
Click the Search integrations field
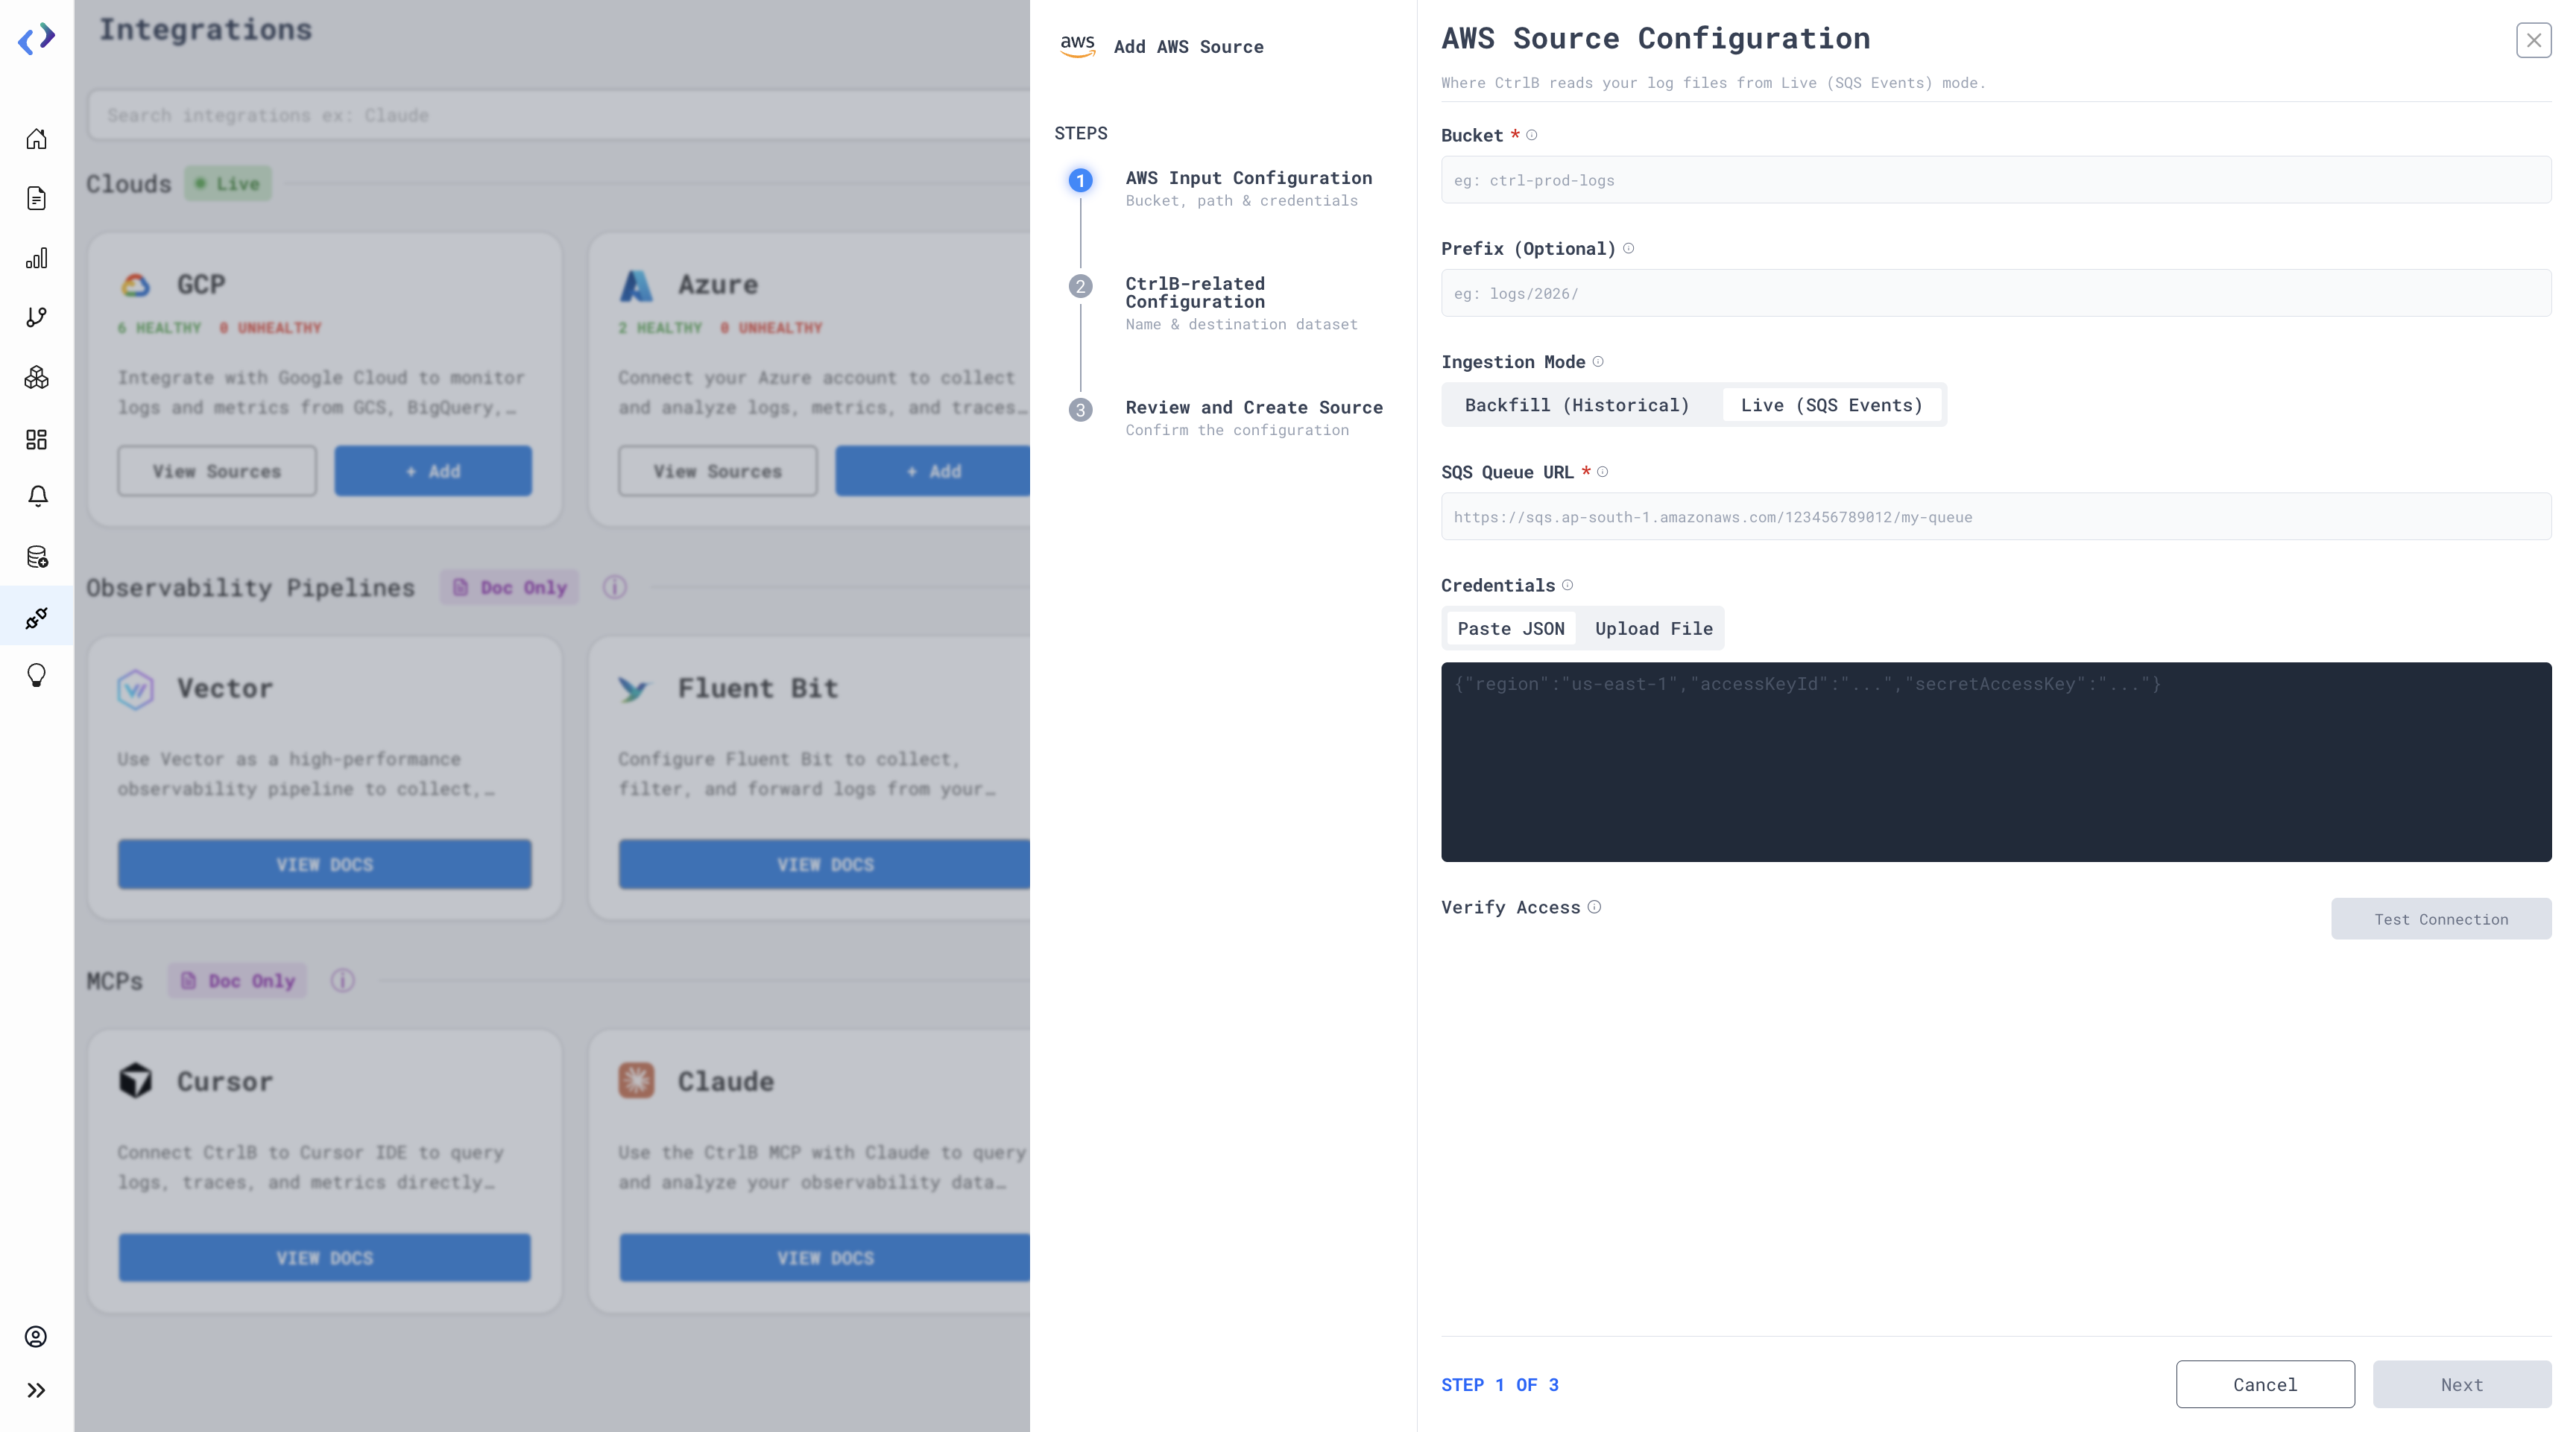coord(560,115)
